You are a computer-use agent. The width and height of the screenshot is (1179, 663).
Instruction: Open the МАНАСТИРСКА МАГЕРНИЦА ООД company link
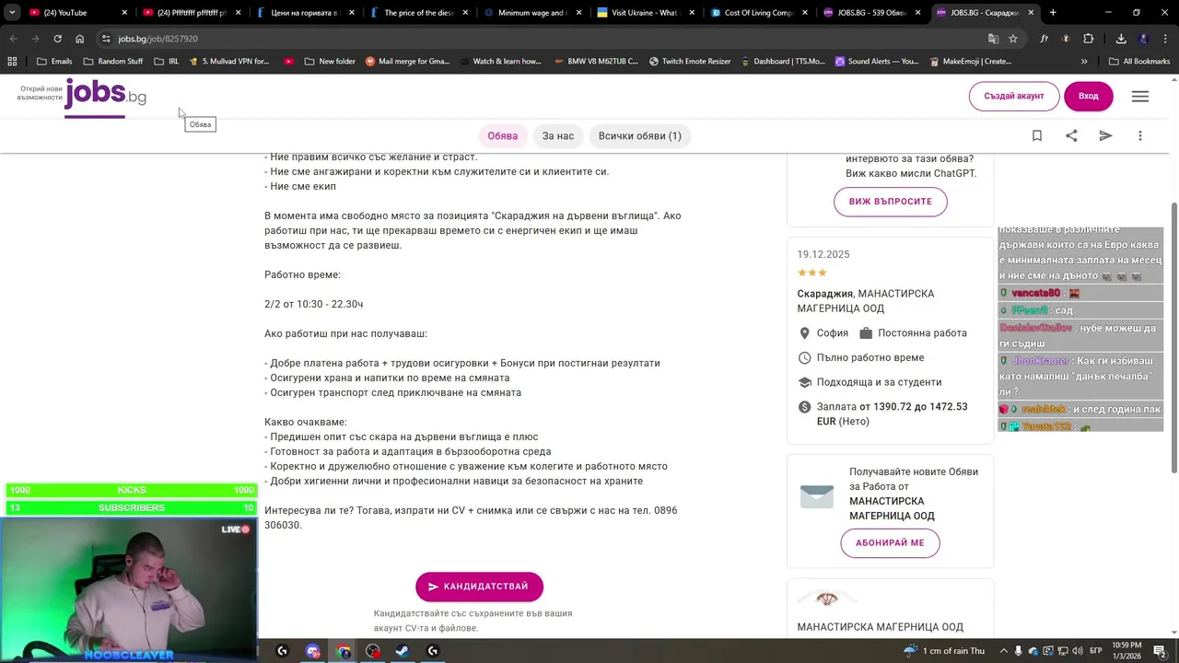click(x=881, y=627)
